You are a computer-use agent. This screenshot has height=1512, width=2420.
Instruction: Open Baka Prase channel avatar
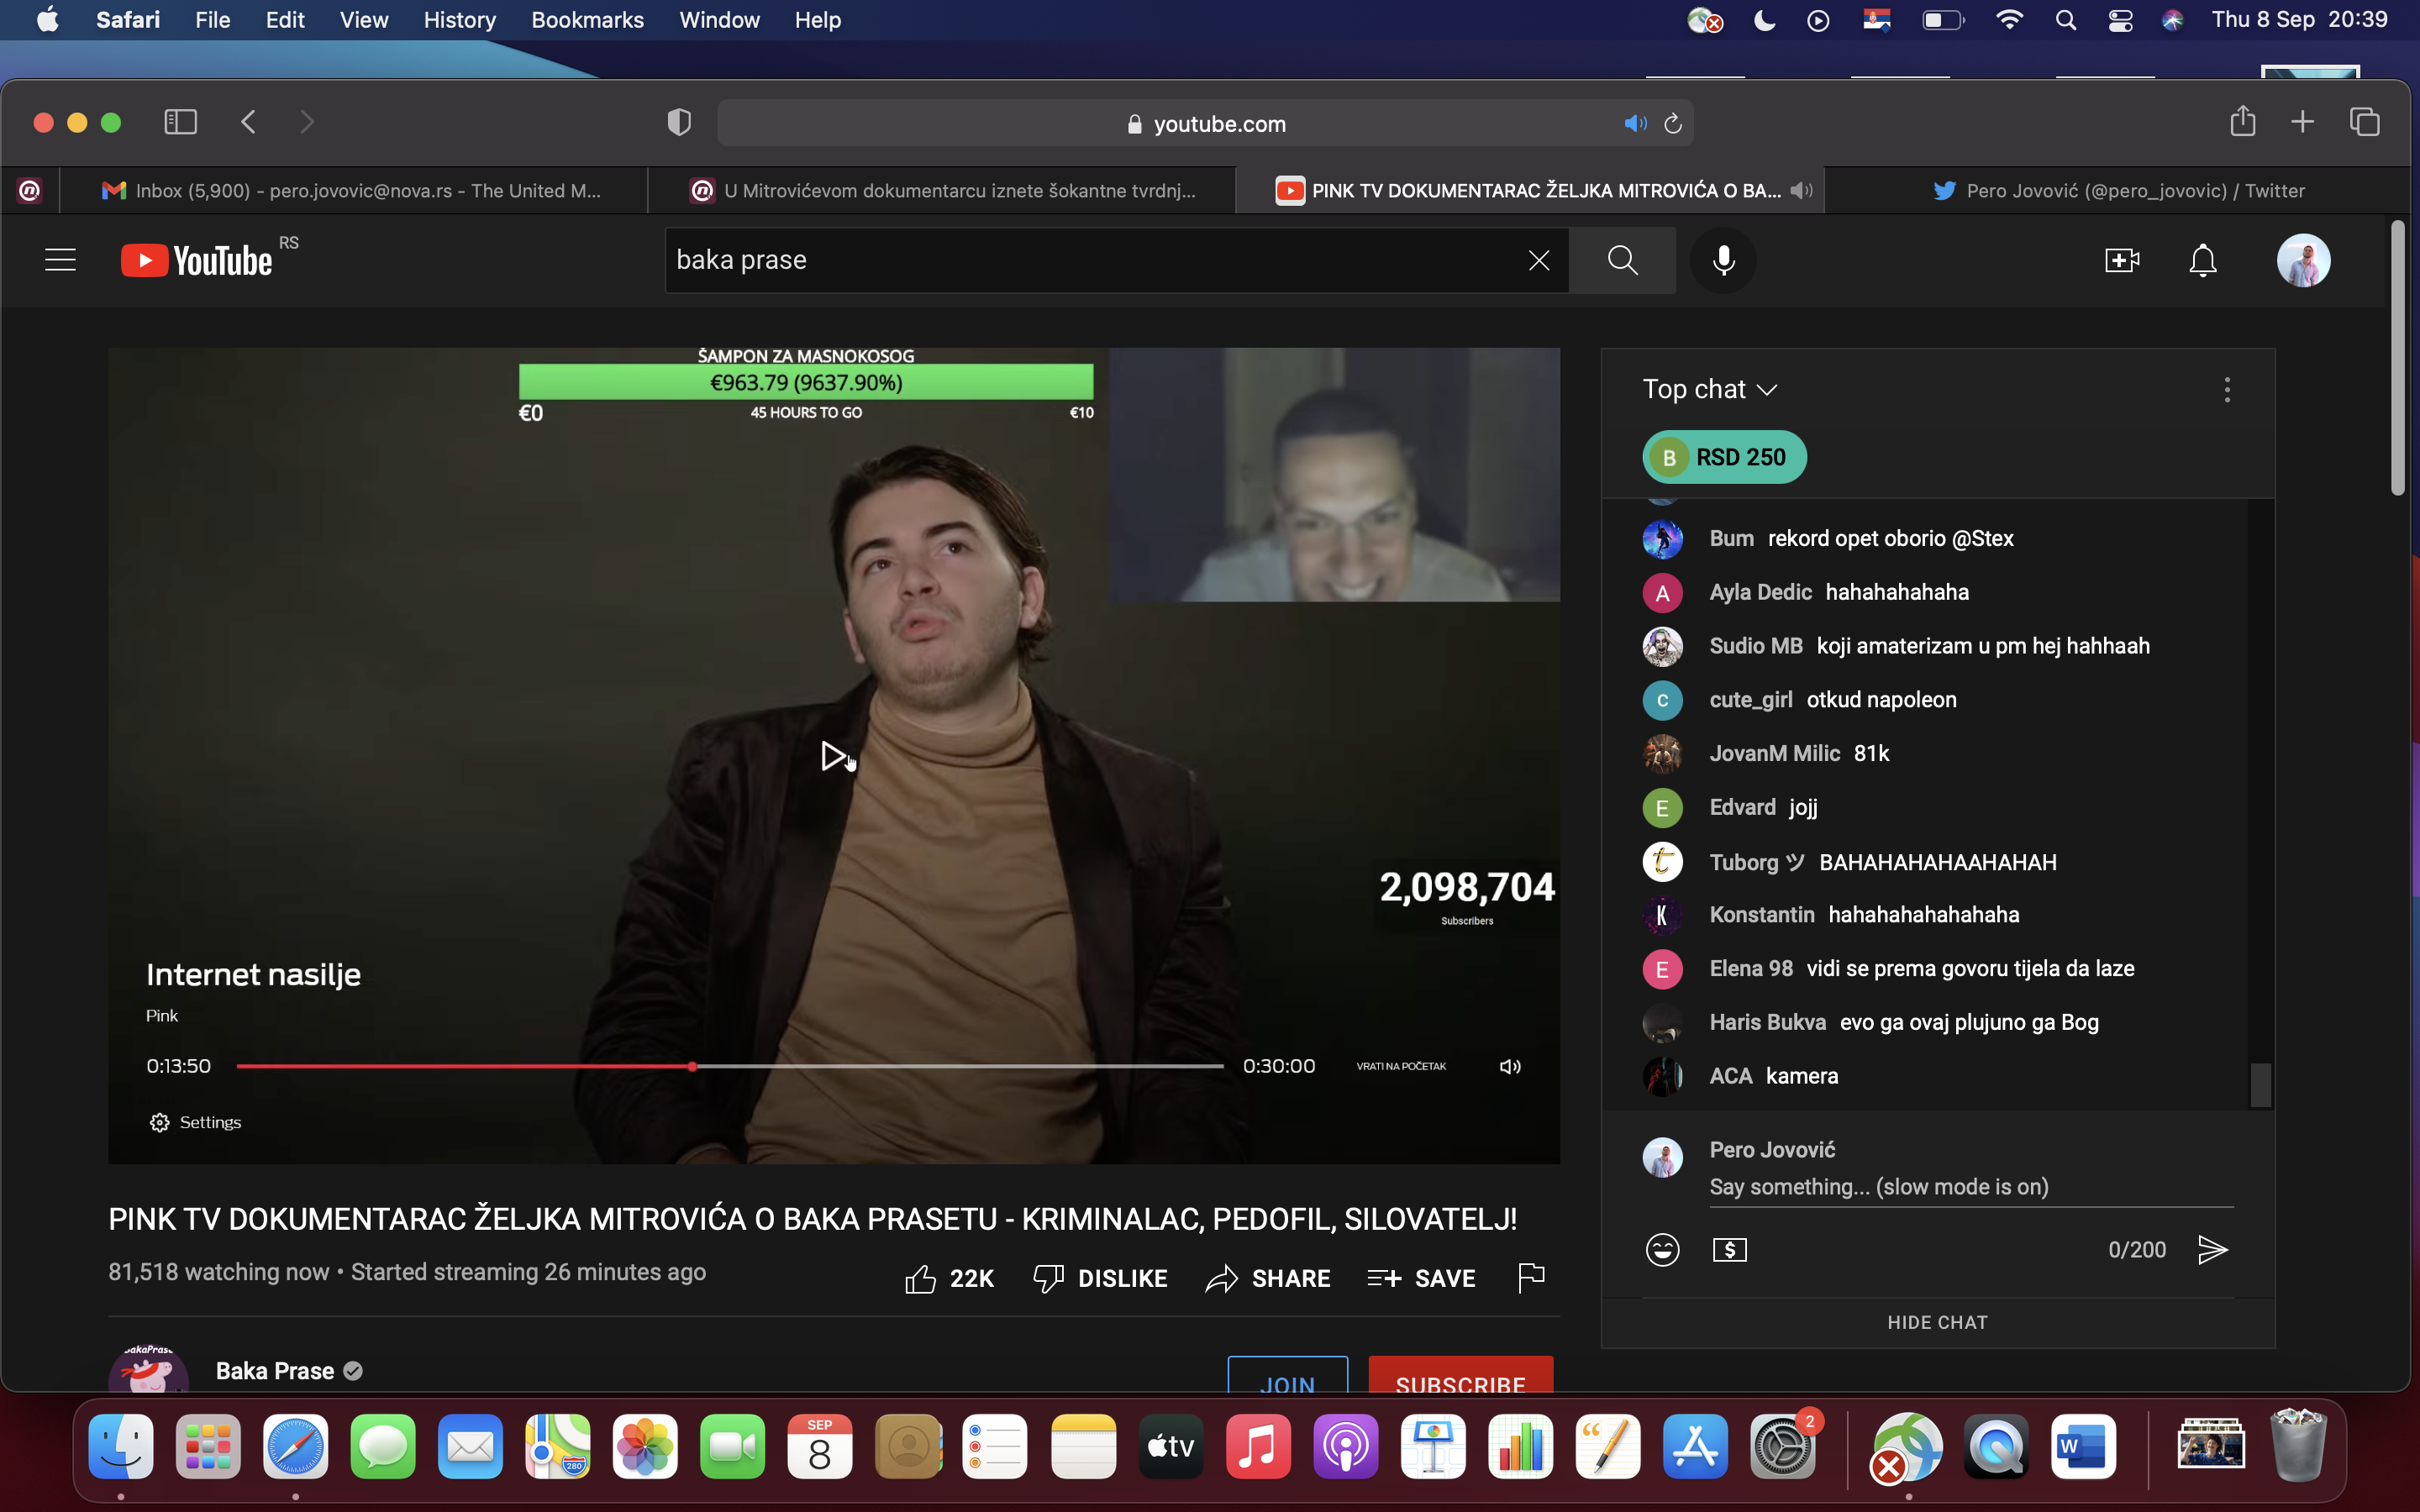[x=148, y=1370]
